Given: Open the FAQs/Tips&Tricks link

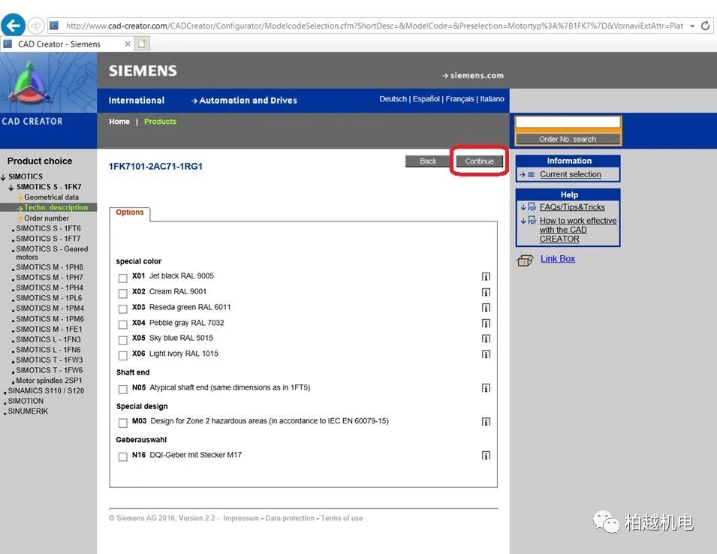Looking at the screenshot, I should (572, 207).
